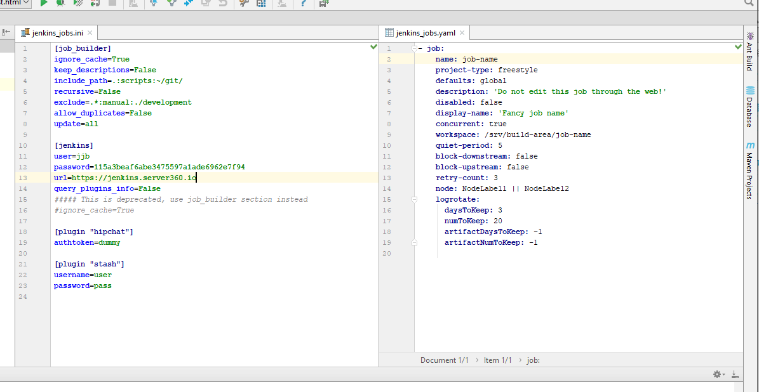Open Settings via the wrench icon
759x392 pixels.
point(244,3)
